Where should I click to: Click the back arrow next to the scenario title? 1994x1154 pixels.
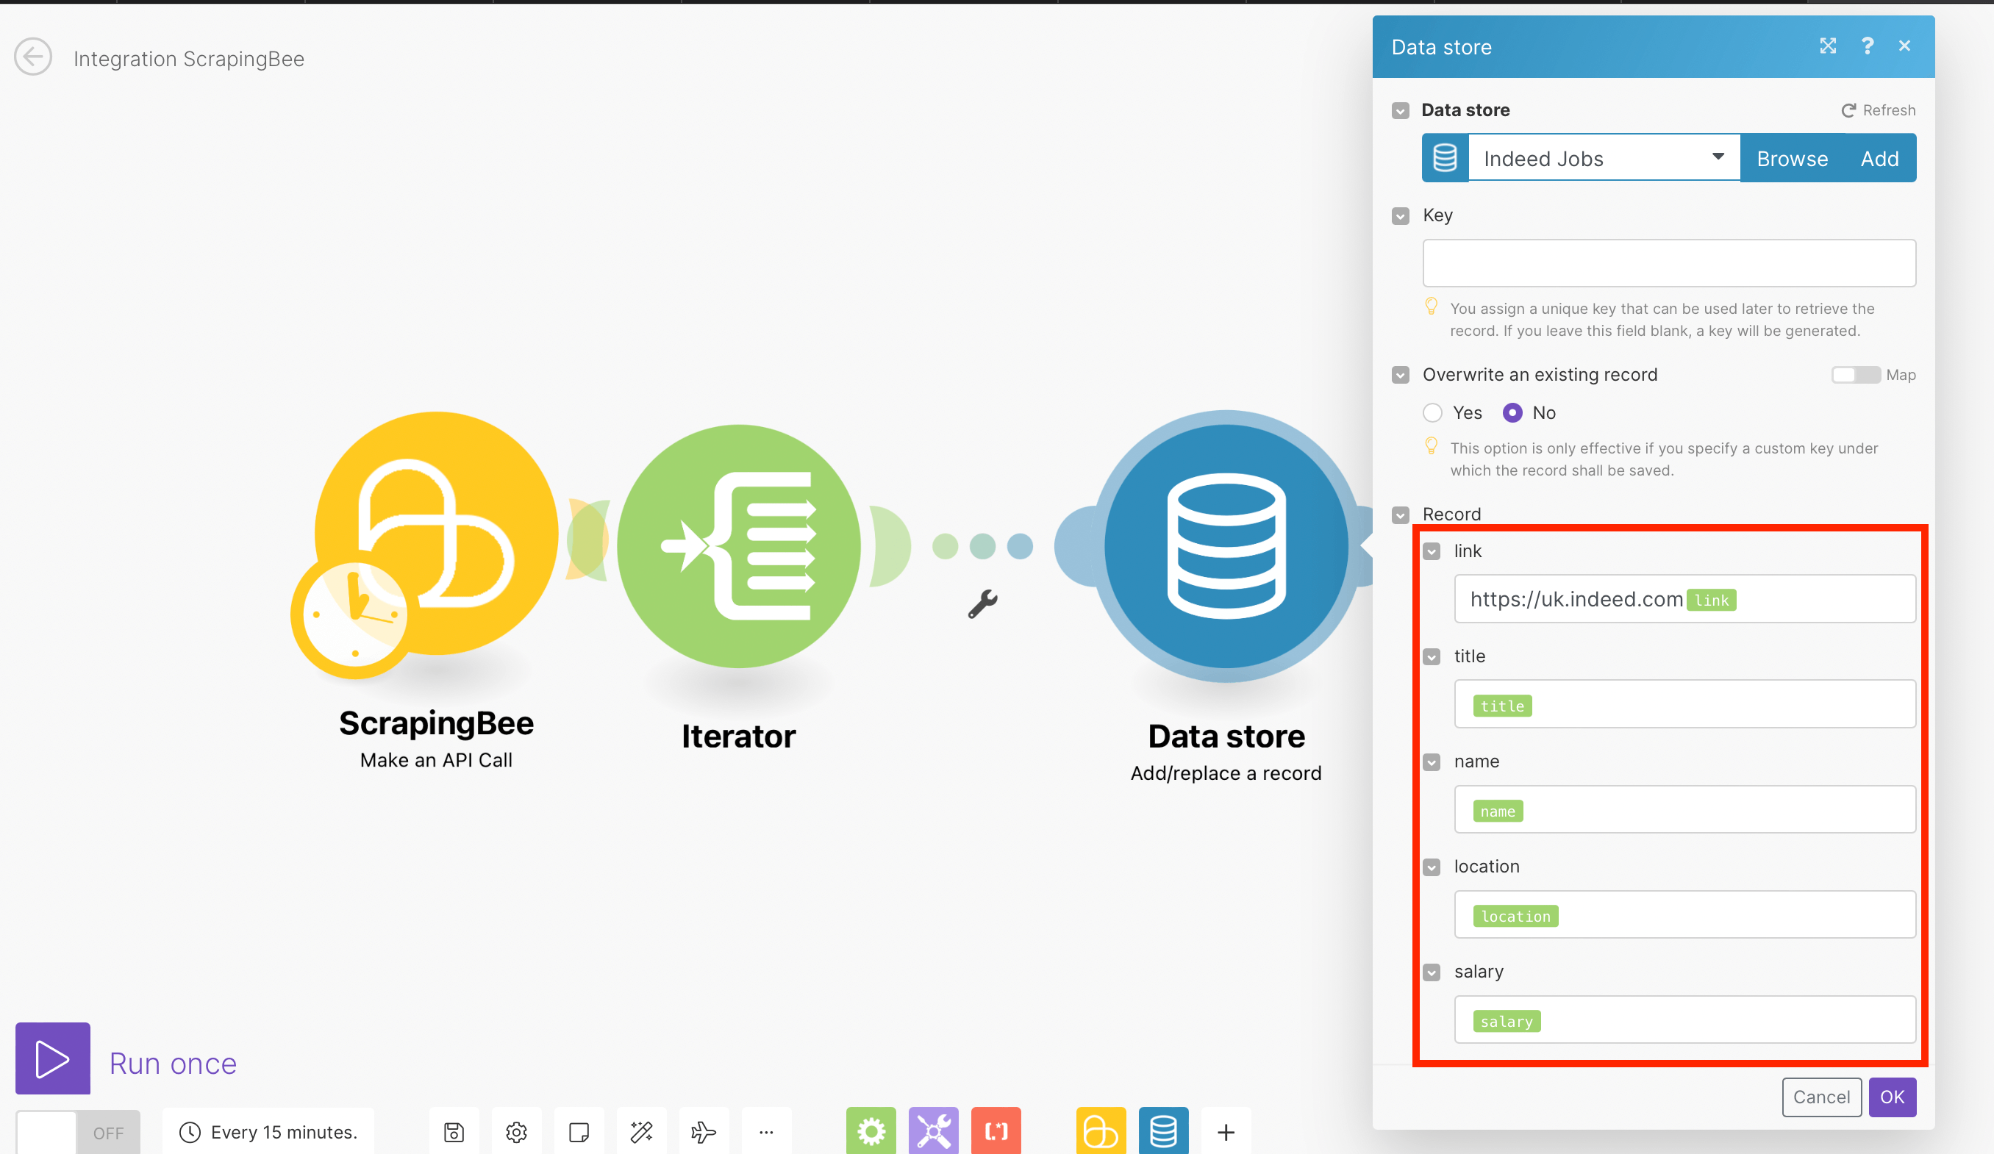pyautogui.click(x=32, y=58)
